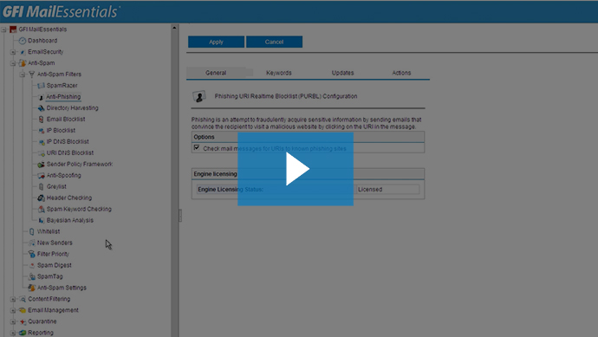Click the URI DNS Blocklist icon

tap(42, 153)
